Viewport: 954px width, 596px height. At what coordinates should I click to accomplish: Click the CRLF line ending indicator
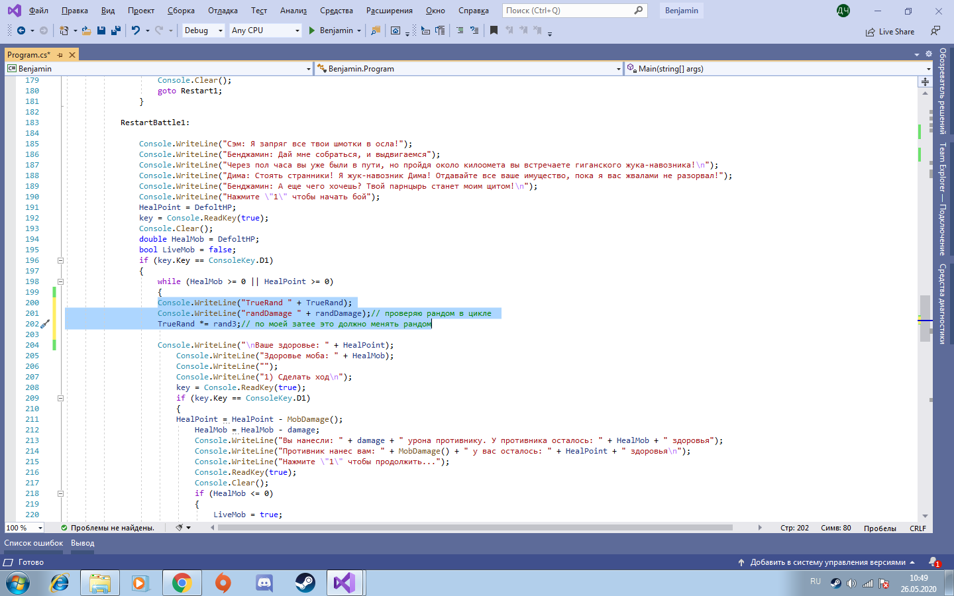(918, 528)
